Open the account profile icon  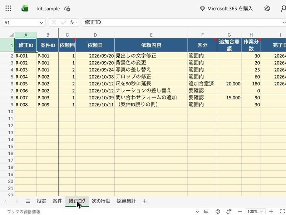point(283,9)
